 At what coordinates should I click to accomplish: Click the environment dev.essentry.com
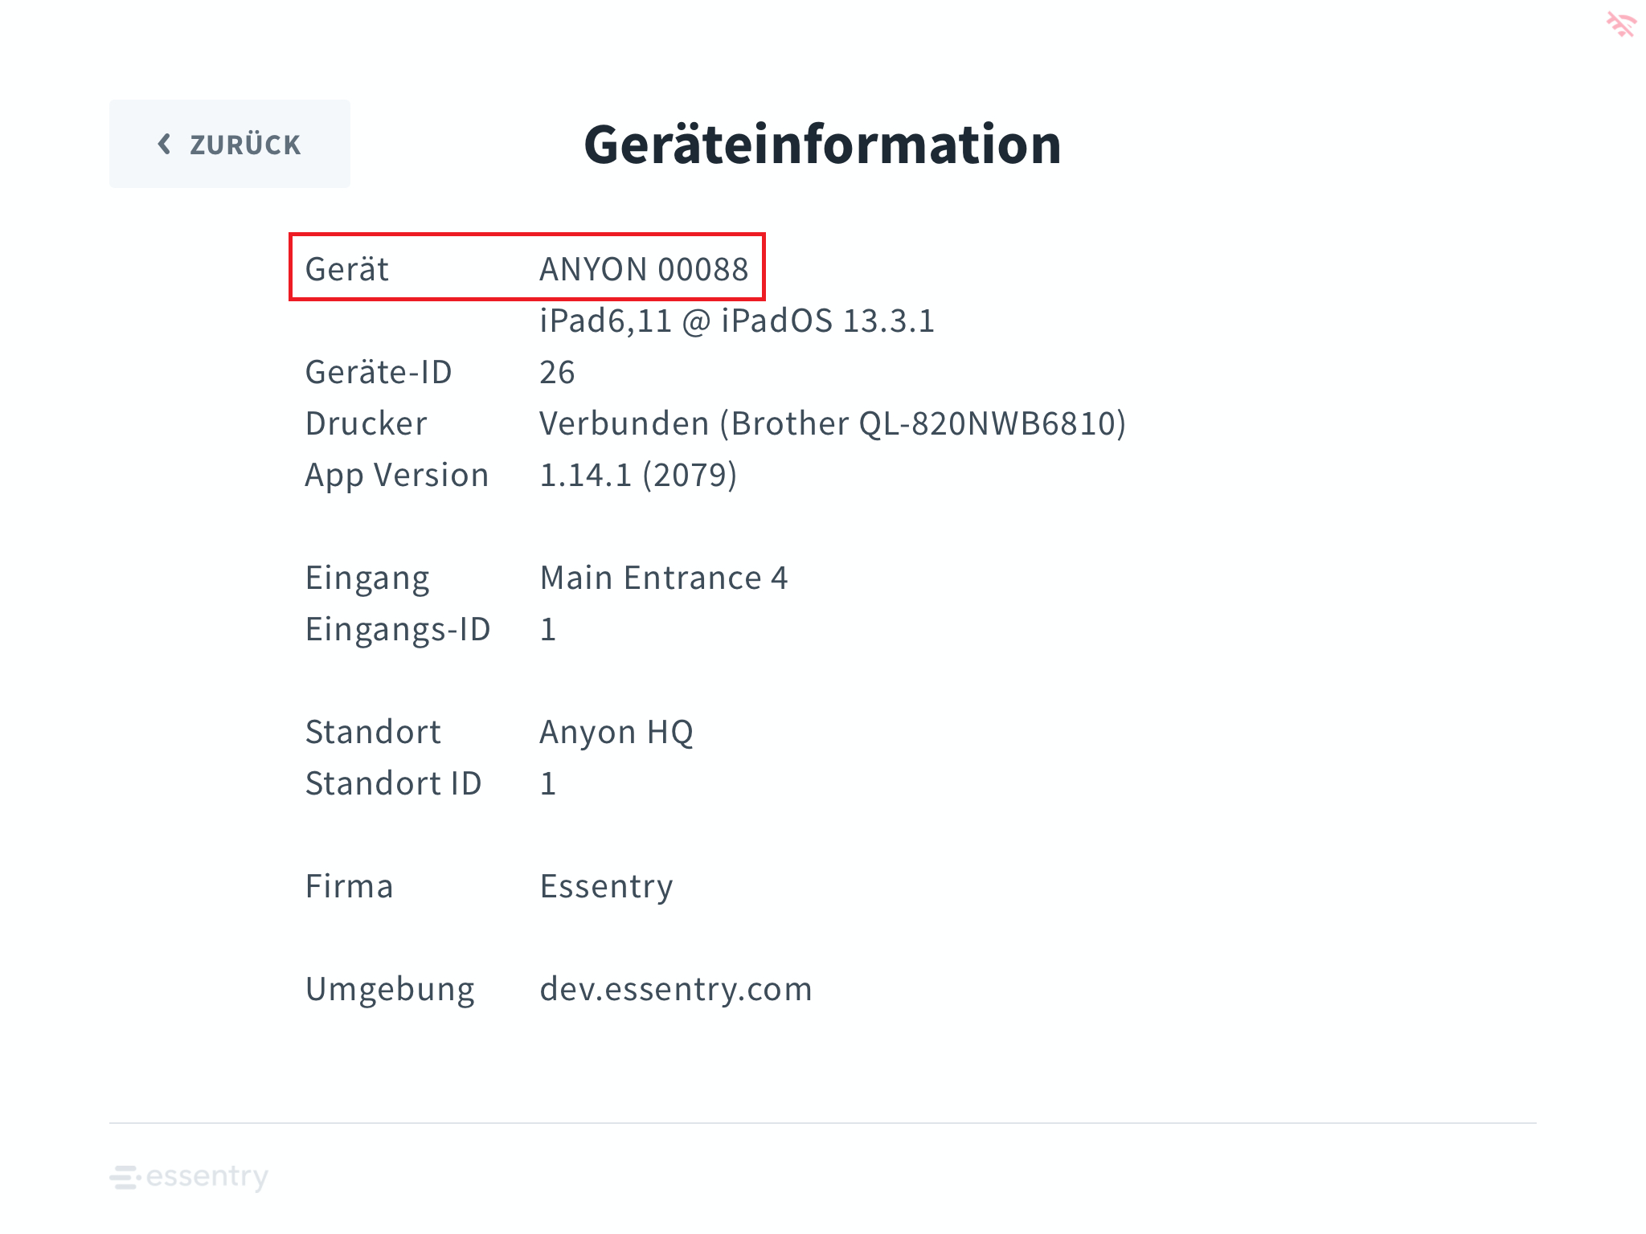(x=676, y=989)
